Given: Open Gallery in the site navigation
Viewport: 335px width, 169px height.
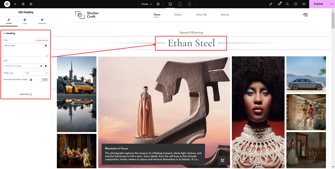Looking at the screenshot, I should (178, 15).
